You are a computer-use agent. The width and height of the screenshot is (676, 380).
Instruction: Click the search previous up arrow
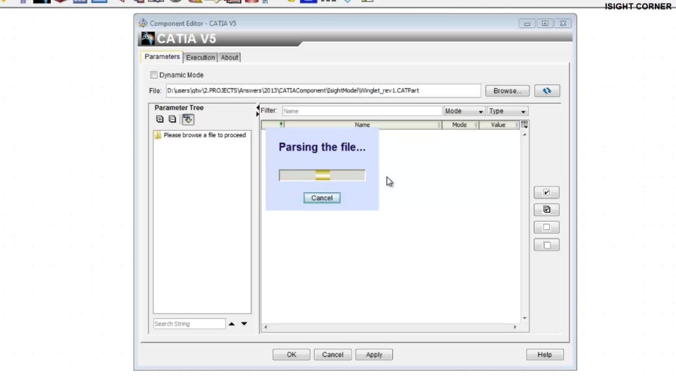232,324
